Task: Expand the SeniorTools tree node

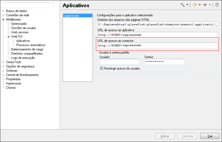Action: pos(3,62)
